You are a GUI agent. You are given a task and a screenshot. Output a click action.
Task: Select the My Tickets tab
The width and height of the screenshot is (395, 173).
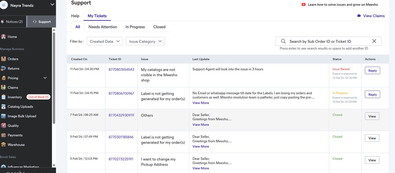(x=97, y=16)
